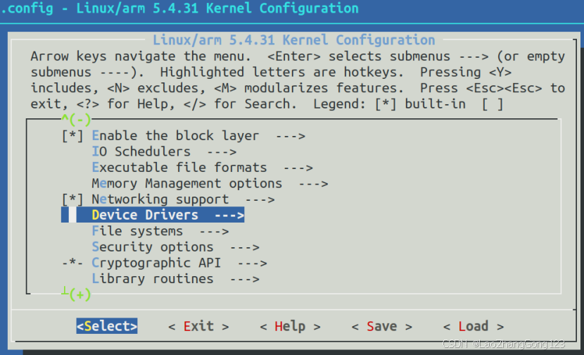Click the arrow after Library routines
Screen dimensions: 584x355
tap(245, 279)
